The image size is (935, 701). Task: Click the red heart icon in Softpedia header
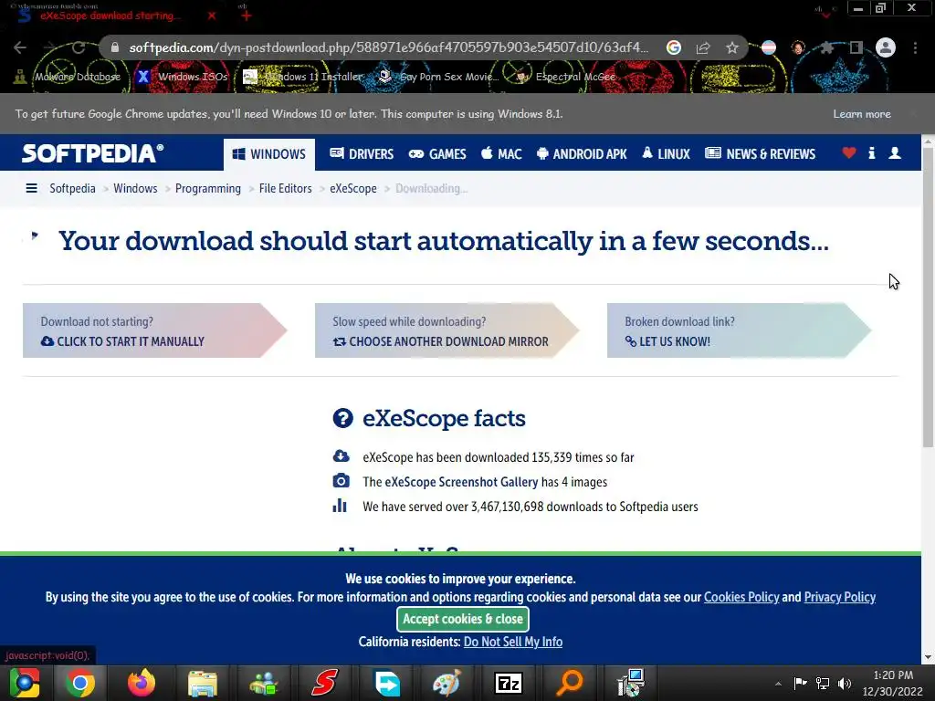point(849,152)
